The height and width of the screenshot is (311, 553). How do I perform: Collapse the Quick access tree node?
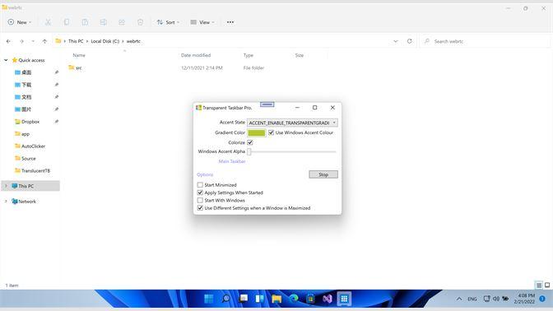point(6,60)
